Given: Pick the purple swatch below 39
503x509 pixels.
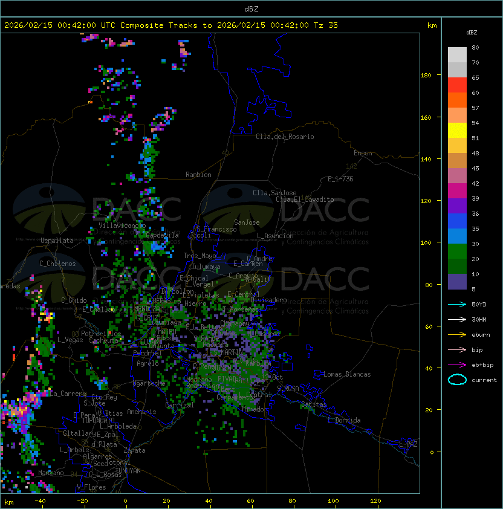Looking at the screenshot, I should (457, 206).
